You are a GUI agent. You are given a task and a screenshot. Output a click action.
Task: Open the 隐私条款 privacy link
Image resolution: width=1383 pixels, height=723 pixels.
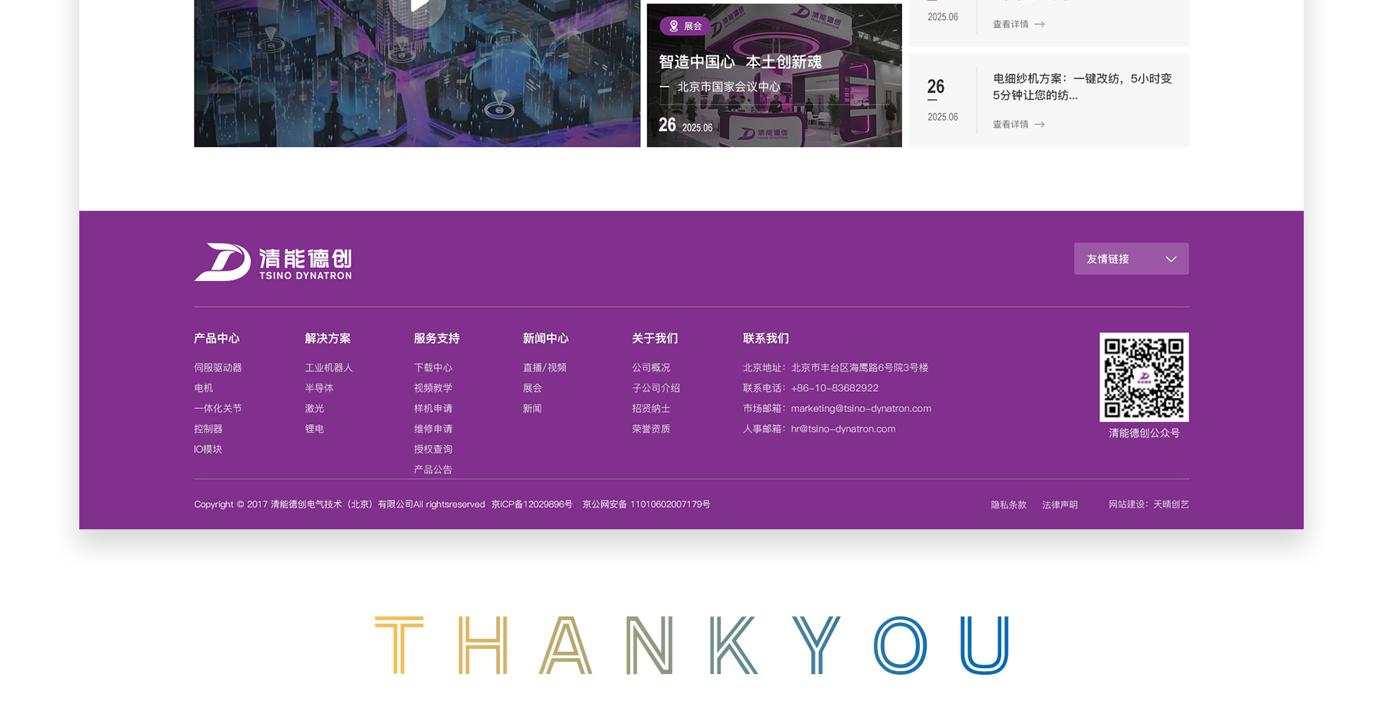[x=1008, y=505]
